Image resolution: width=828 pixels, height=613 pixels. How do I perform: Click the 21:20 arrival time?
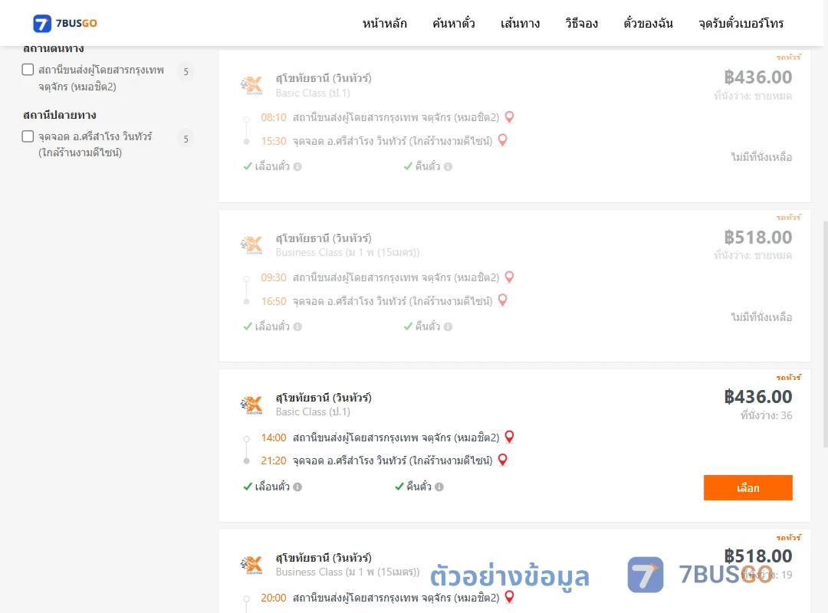click(x=274, y=461)
